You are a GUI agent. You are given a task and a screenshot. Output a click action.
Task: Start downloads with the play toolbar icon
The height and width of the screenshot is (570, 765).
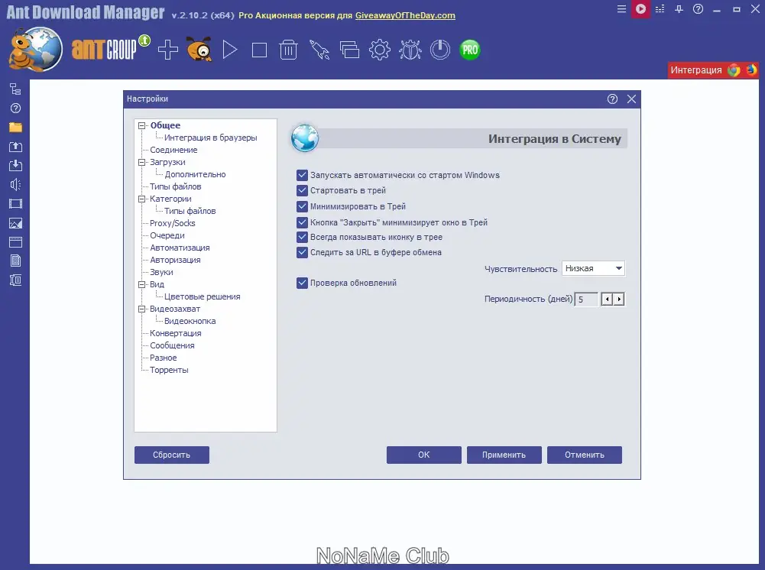[230, 50]
